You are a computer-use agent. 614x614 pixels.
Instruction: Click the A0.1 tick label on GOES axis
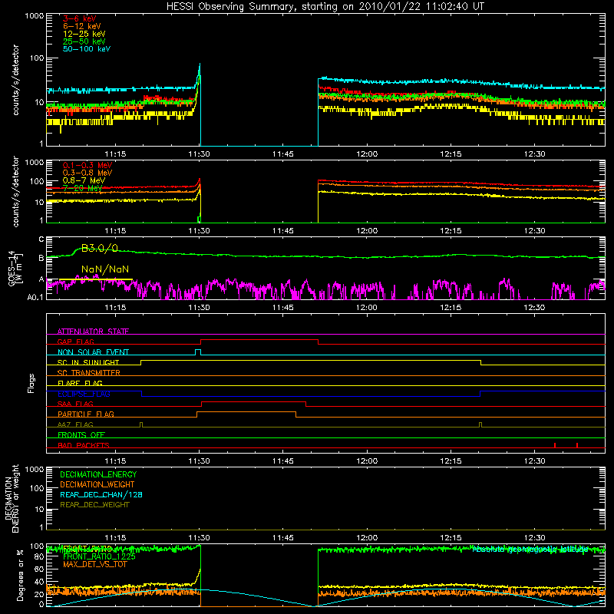[35, 297]
